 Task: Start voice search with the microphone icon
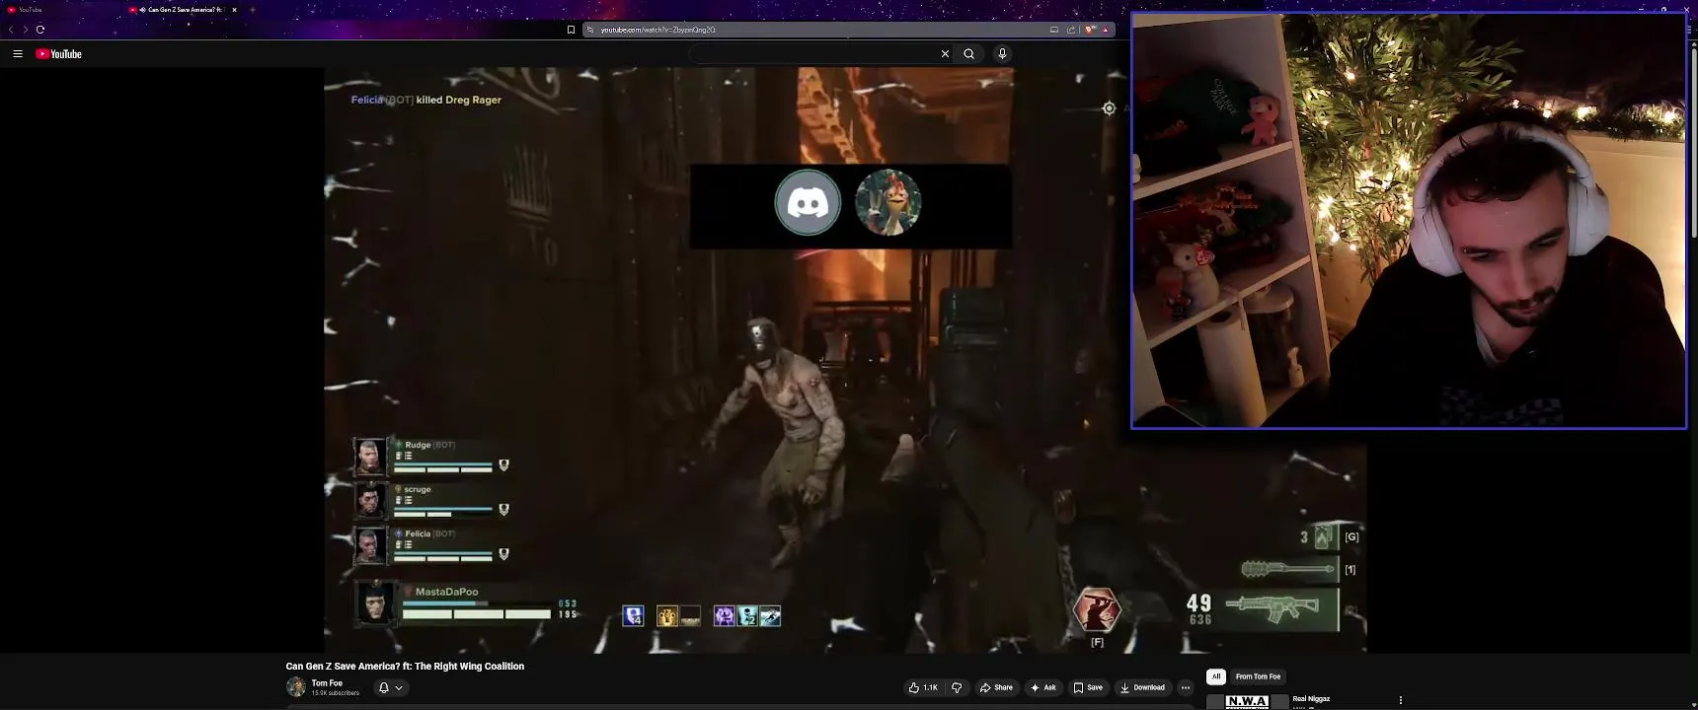click(1002, 54)
